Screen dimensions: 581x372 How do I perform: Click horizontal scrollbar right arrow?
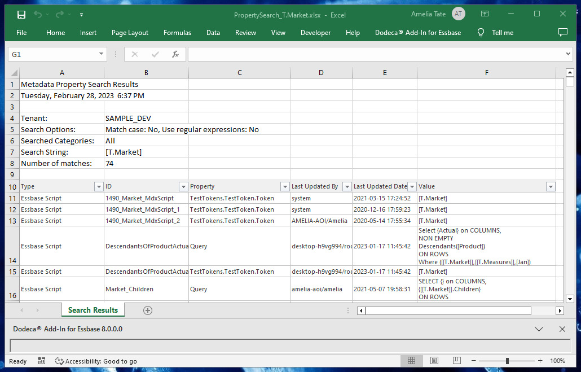pos(560,310)
